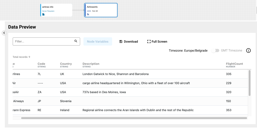This screenshot has height=130, width=257.
Task: Click the Server Filesystem link text
Action: pyautogui.click(x=48, y=11)
